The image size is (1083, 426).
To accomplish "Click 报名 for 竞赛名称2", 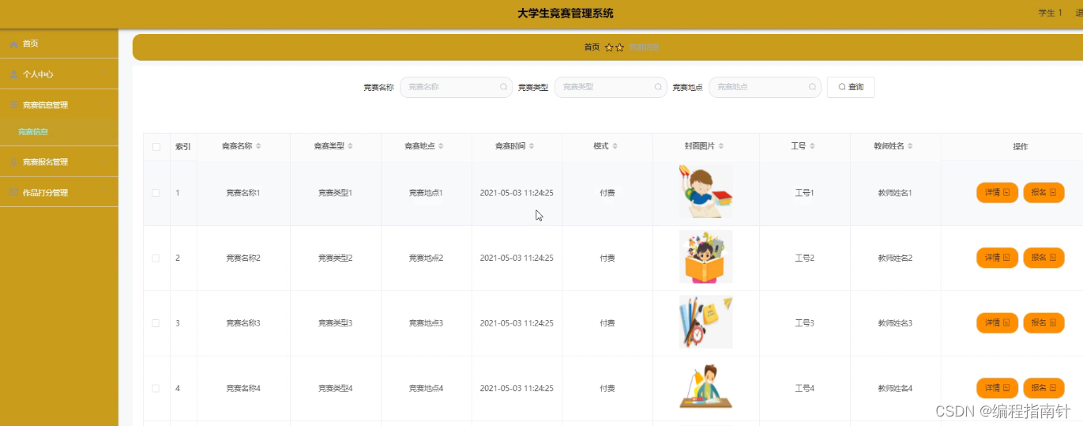I will coord(1044,258).
